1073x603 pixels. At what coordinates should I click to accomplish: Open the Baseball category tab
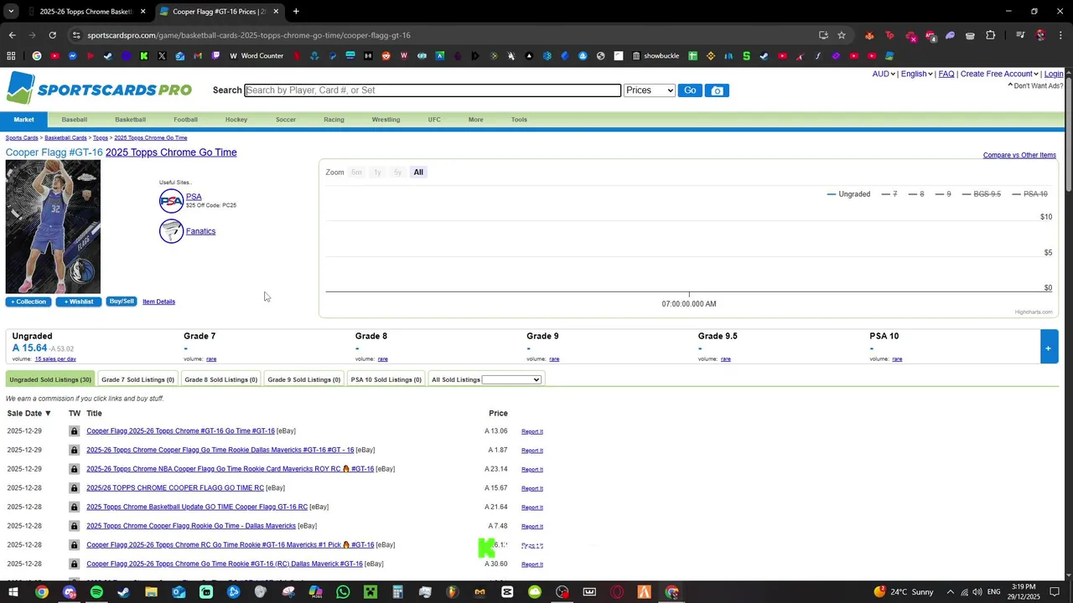(x=74, y=120)
